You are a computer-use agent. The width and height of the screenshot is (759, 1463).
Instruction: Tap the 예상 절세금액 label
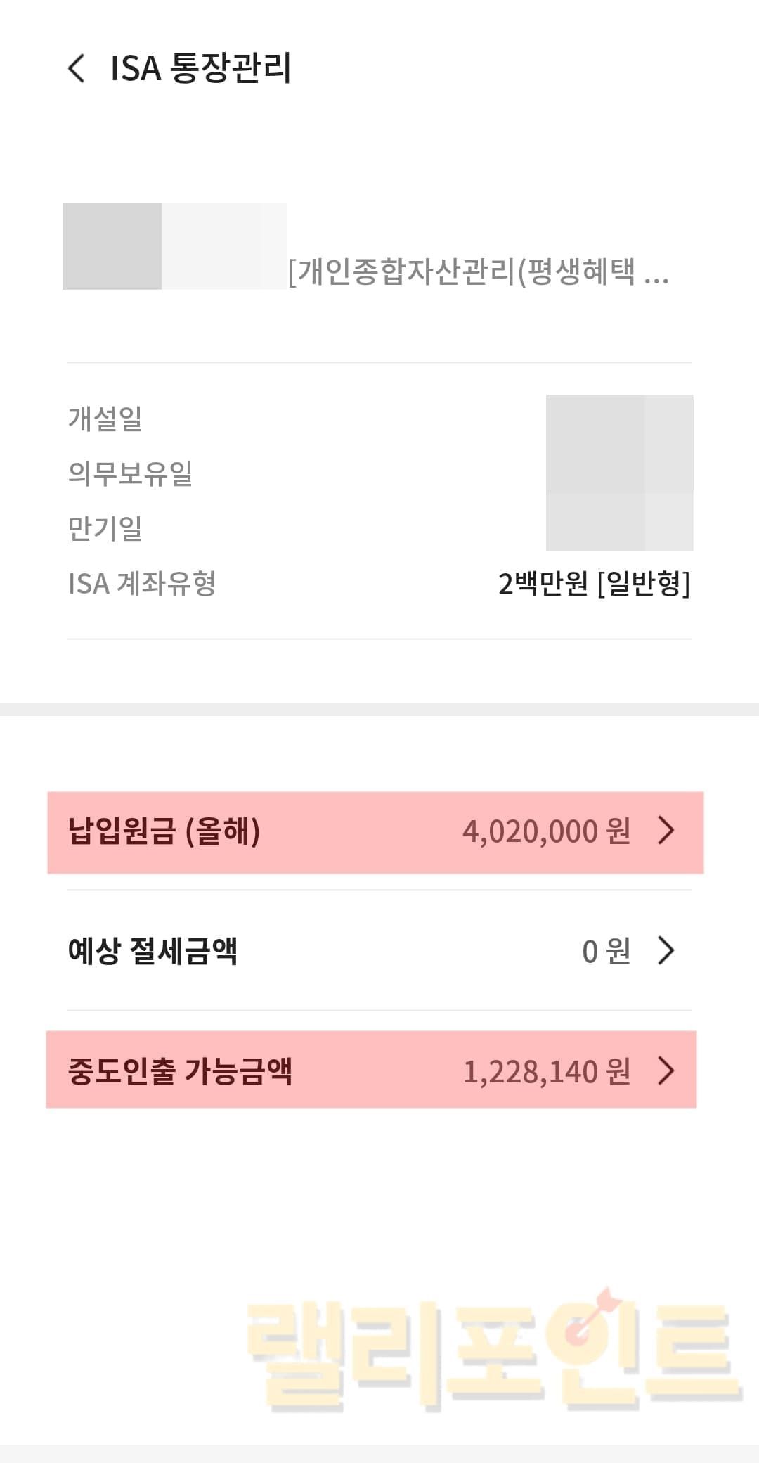(153, 951)
